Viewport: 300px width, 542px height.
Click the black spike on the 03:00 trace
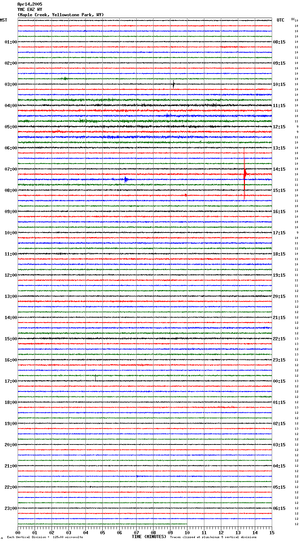tap(174, 84)
